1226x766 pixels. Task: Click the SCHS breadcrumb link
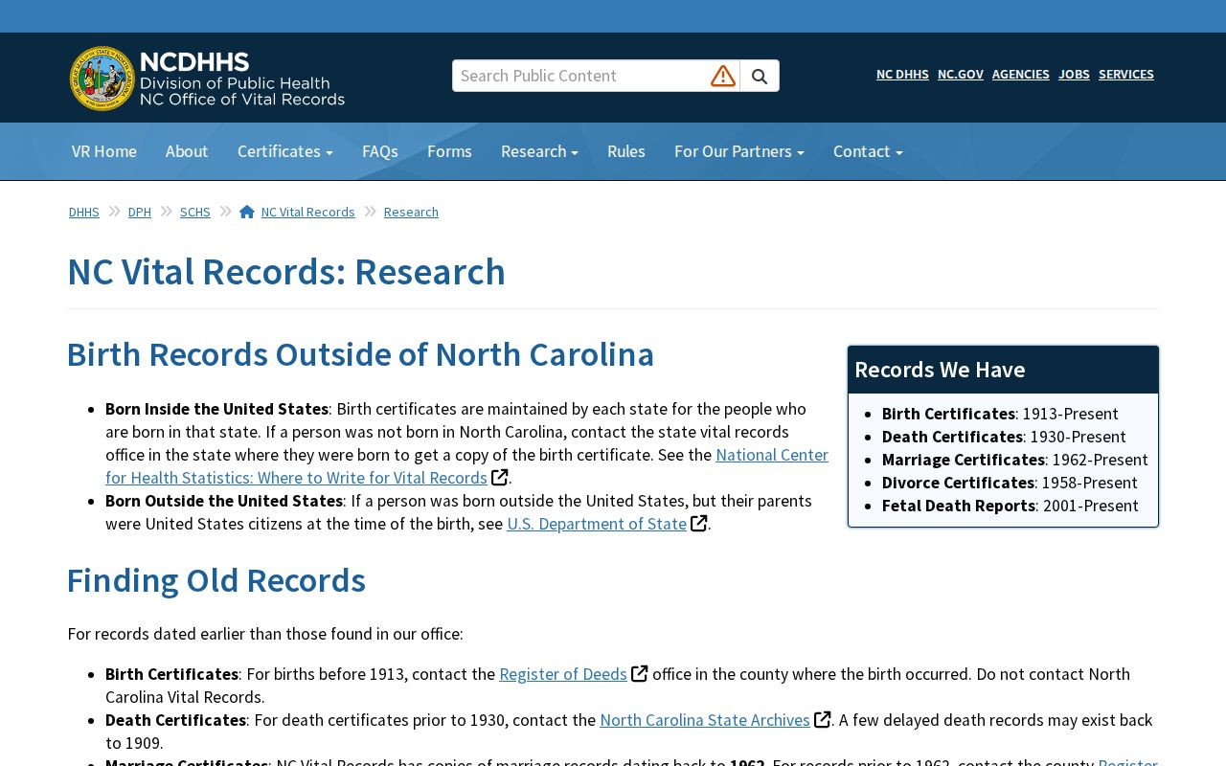[x=195, y=212]
